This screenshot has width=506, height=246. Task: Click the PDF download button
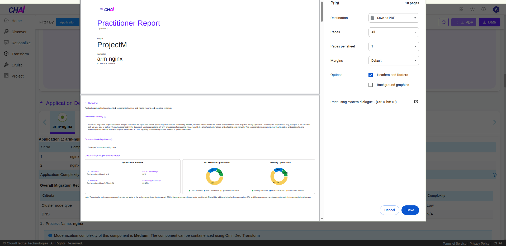pyautogui.click(x=464, y=22)
